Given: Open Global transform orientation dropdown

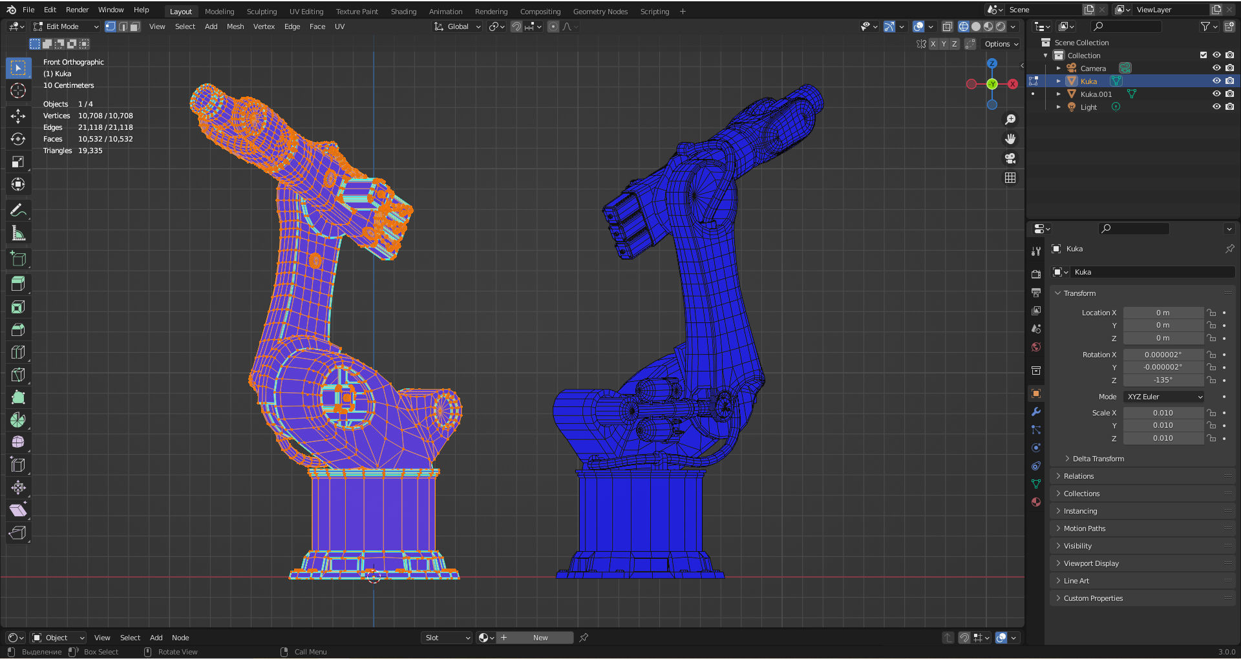Looking at the screenshot, I should click(458, 26).
